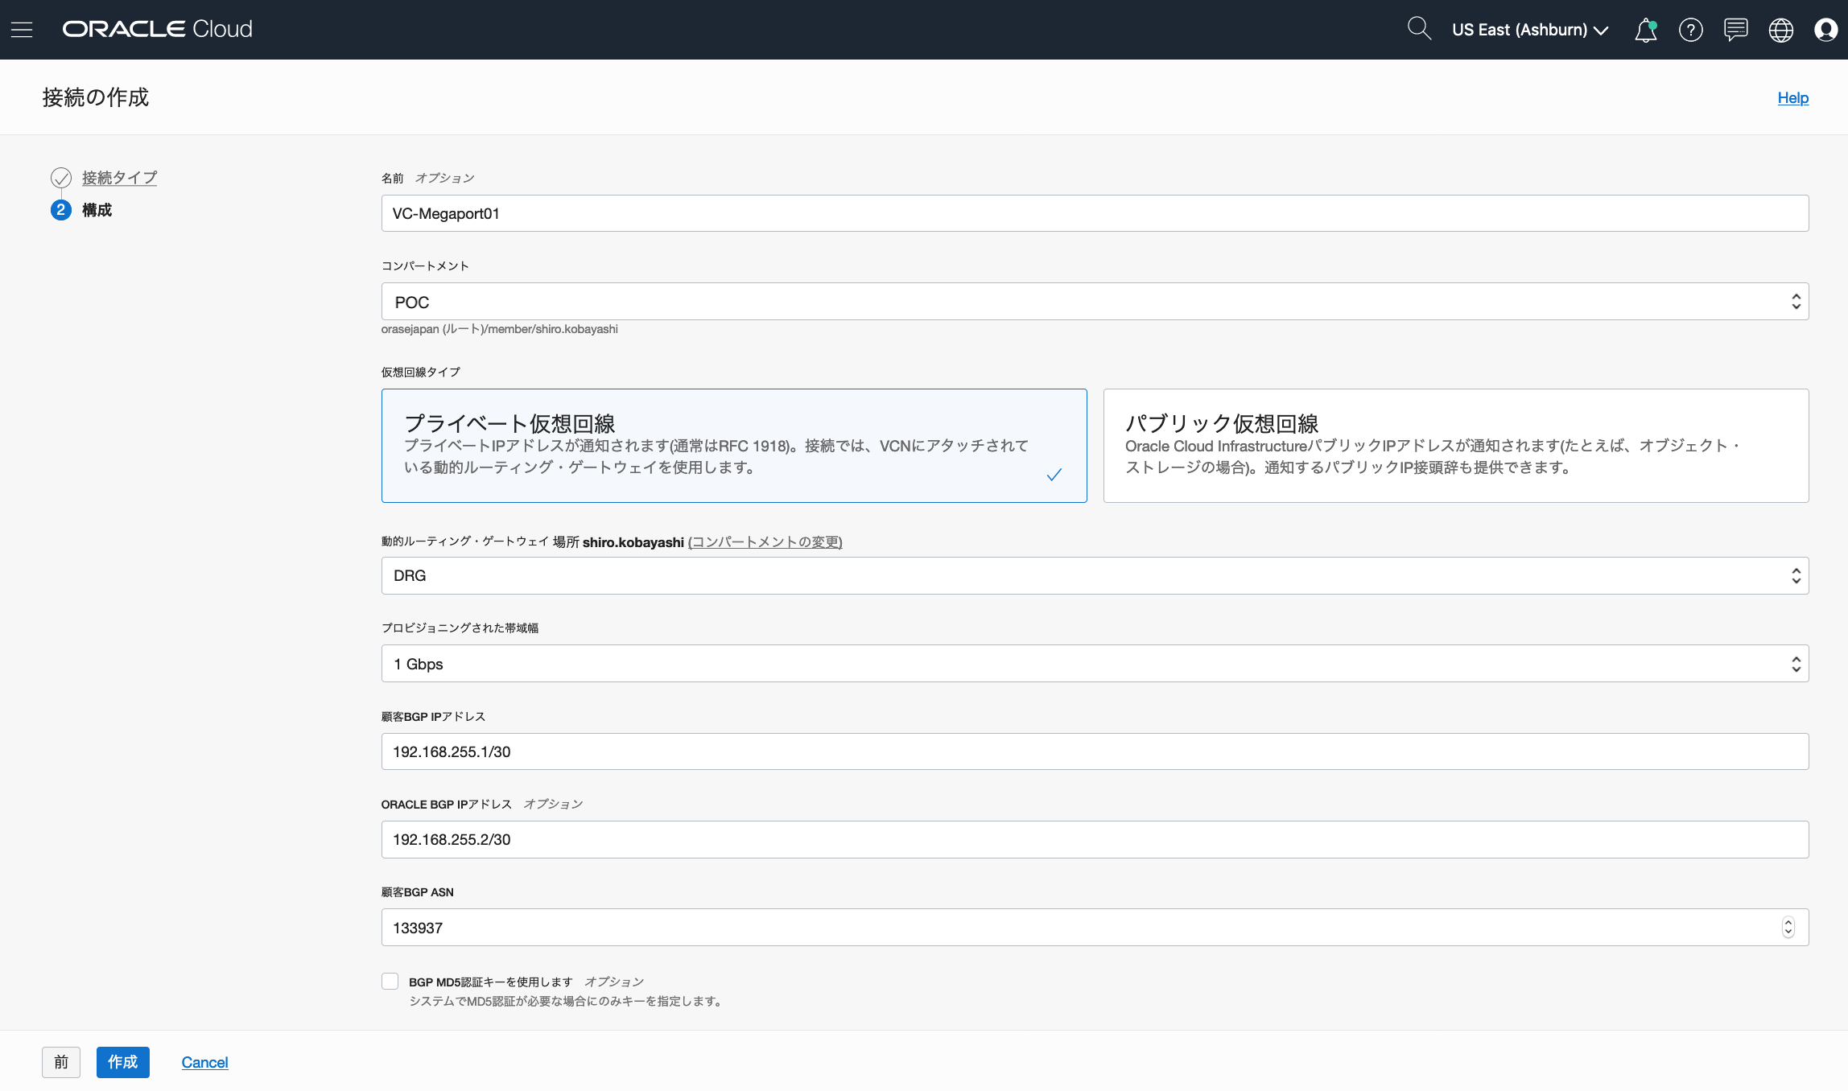The width and height of the screenshot is (1848, 1091).
Task: Click the プロビジョニングされた帯域幅 label
Action: pos(460,628)
